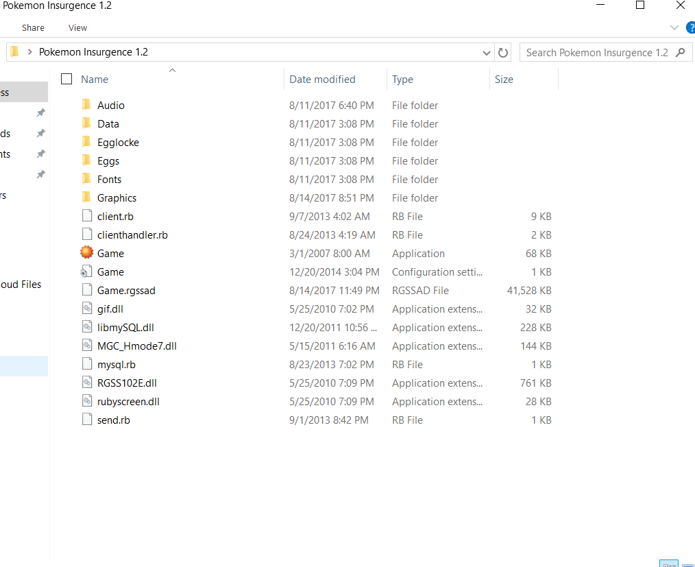This screenshot has width=695, height=567.
Task: Select the Audio folder name
Action: click(x=111, y=105)
